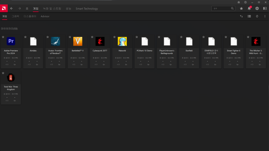Open the PCMark 10 Demo file icon
The width and height of the screenshot is (269, 151).
point(145,41)
